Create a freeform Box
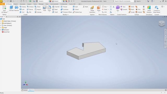Viewport: 167px width, 94px height. [118, 9]
